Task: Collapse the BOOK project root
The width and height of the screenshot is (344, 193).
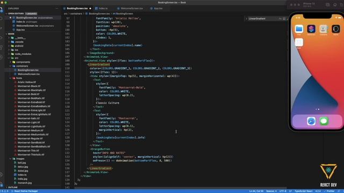Action: pyautogui.click(x=6, y=34)
